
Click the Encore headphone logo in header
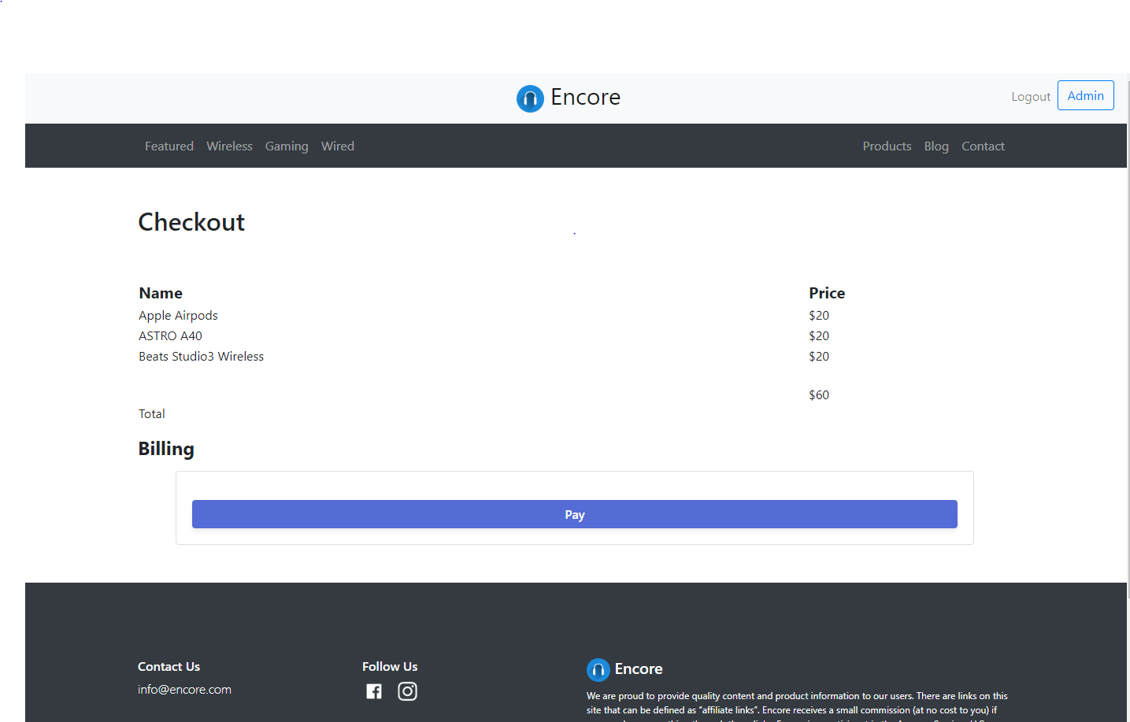coord(530,98)
